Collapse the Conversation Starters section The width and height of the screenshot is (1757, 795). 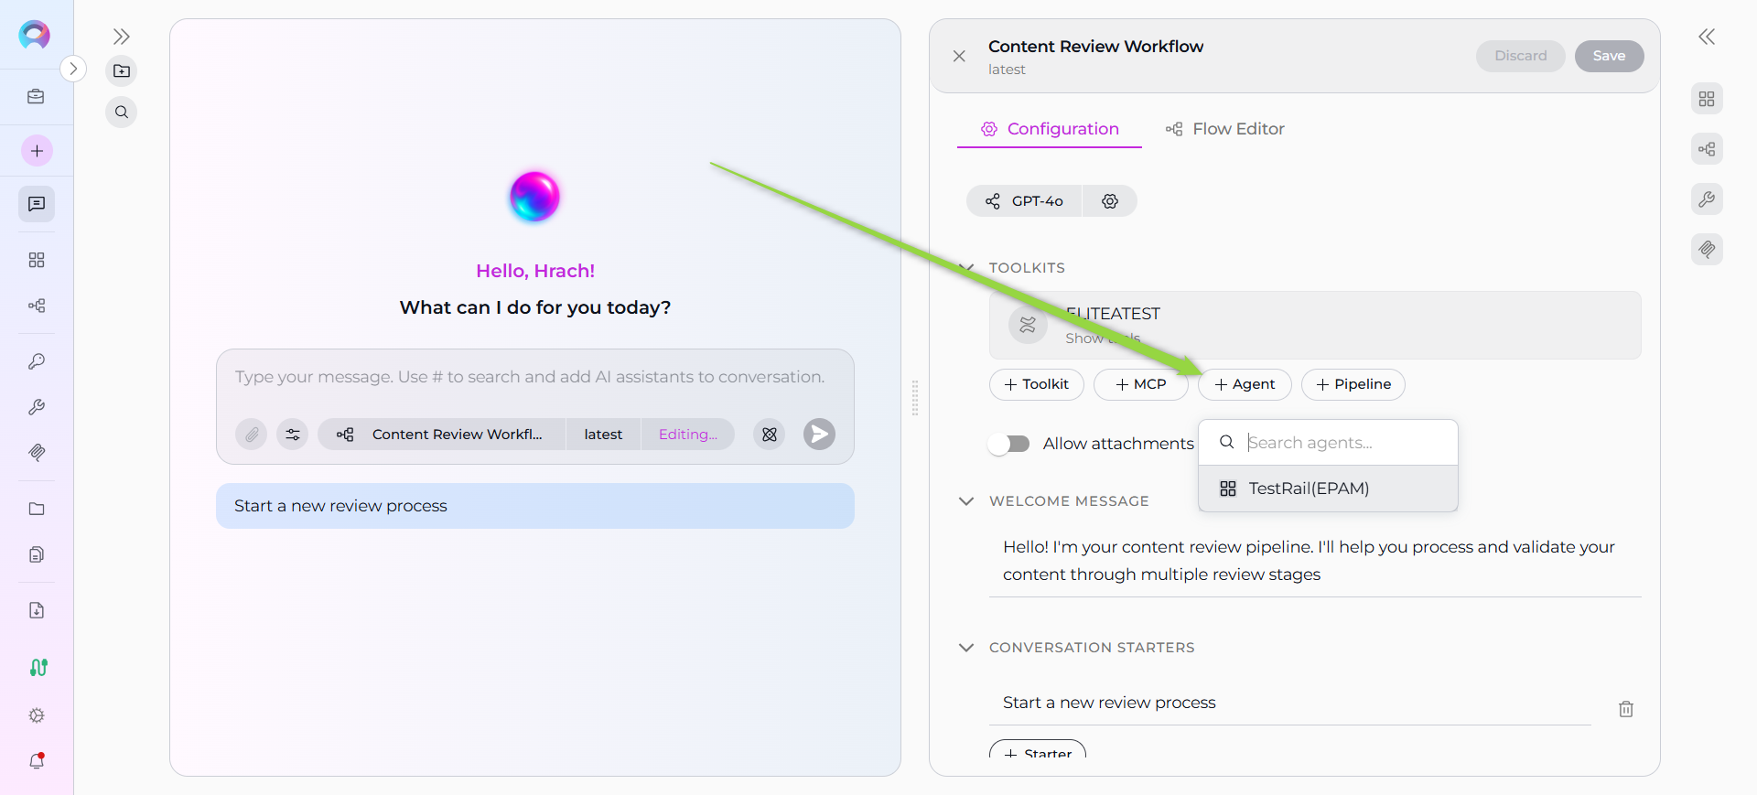coord(966,648)
